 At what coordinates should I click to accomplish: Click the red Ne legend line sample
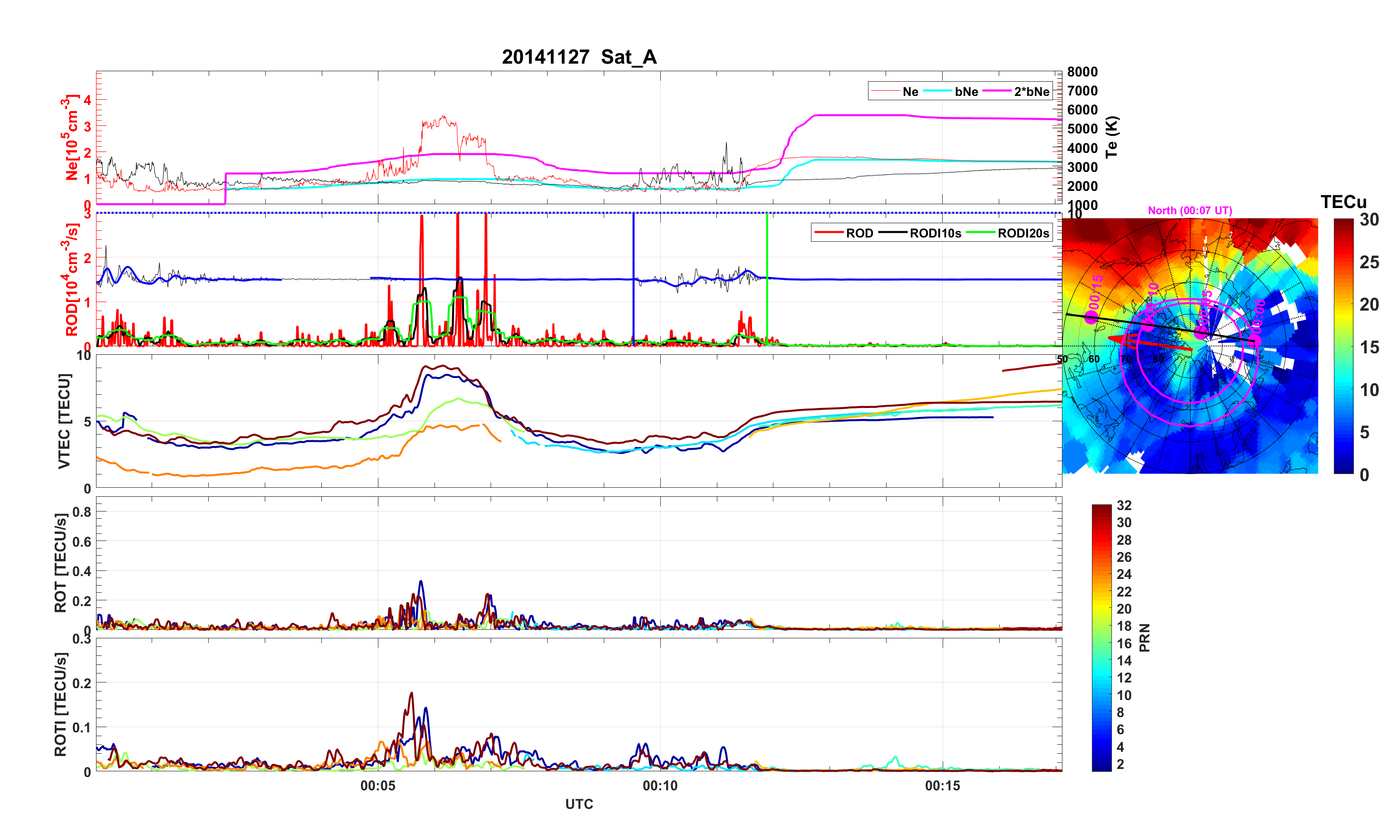[x=885, y=91]
